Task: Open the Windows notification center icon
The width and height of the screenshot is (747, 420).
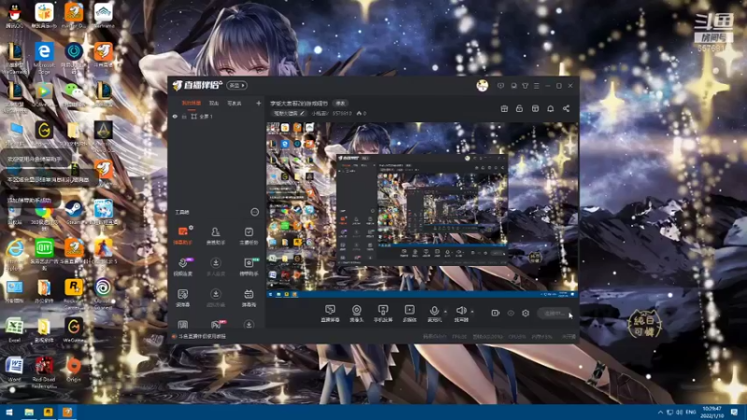Action: 734,412
